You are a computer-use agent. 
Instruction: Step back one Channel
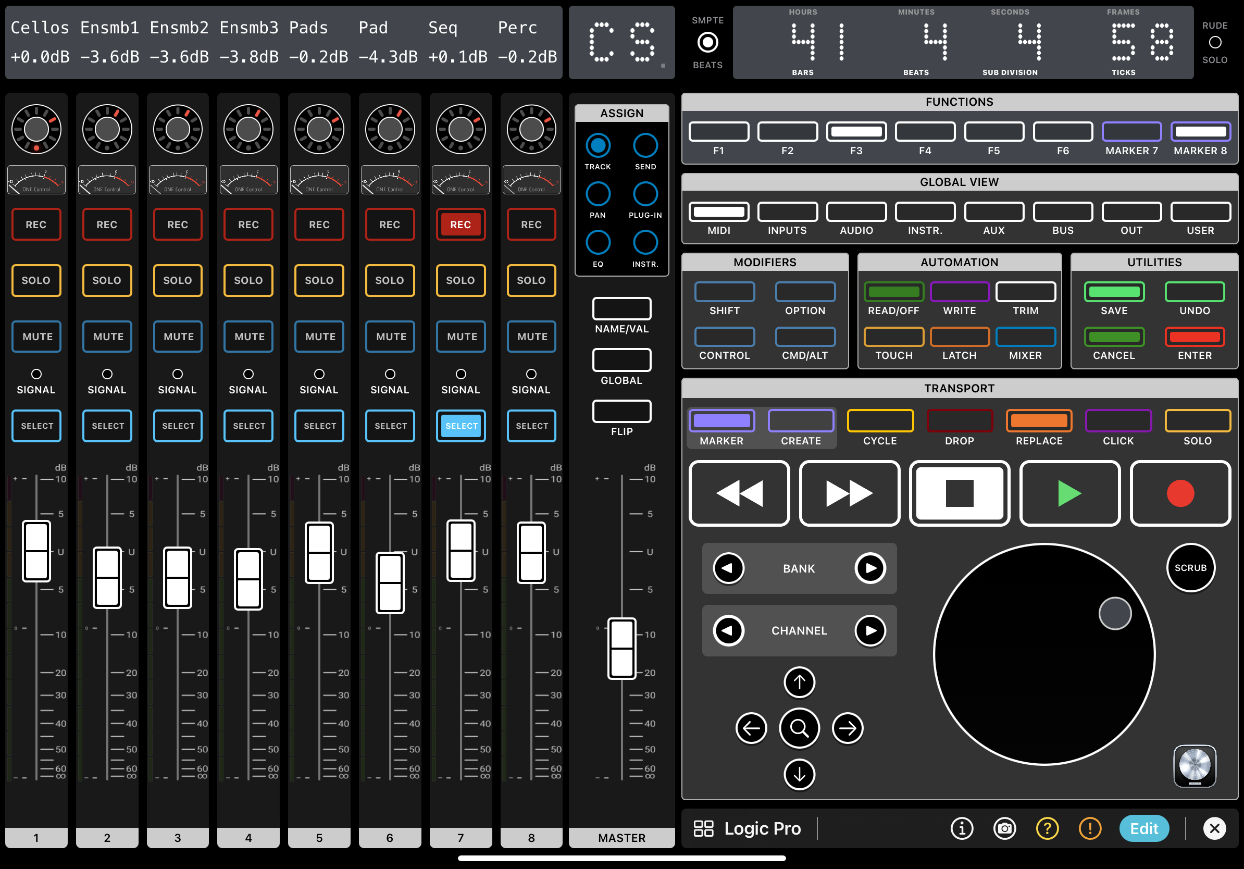click(x=728, y=630)
